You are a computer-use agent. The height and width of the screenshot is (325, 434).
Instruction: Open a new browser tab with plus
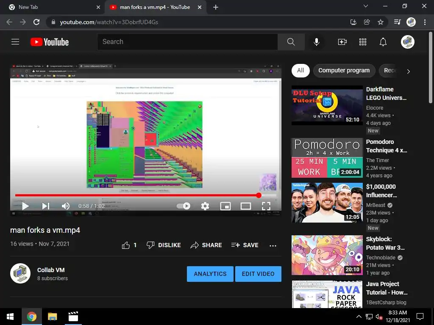coord(216,7)
